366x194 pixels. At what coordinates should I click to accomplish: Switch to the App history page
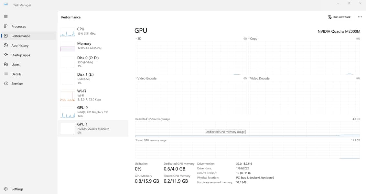click(x=20, y=46)
